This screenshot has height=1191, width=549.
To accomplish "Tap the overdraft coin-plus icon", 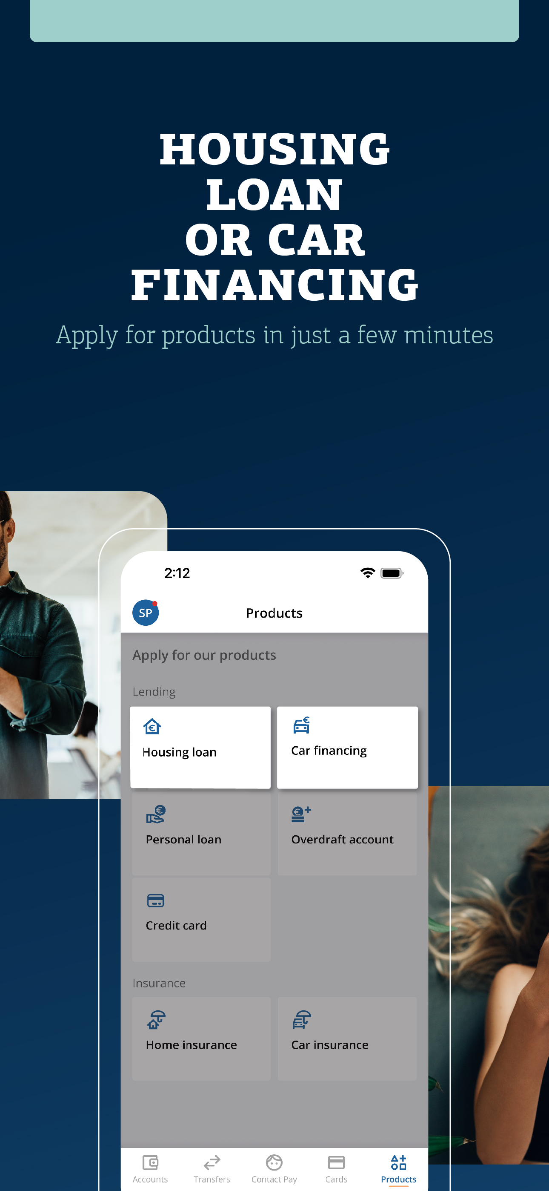I will point(301,814).
